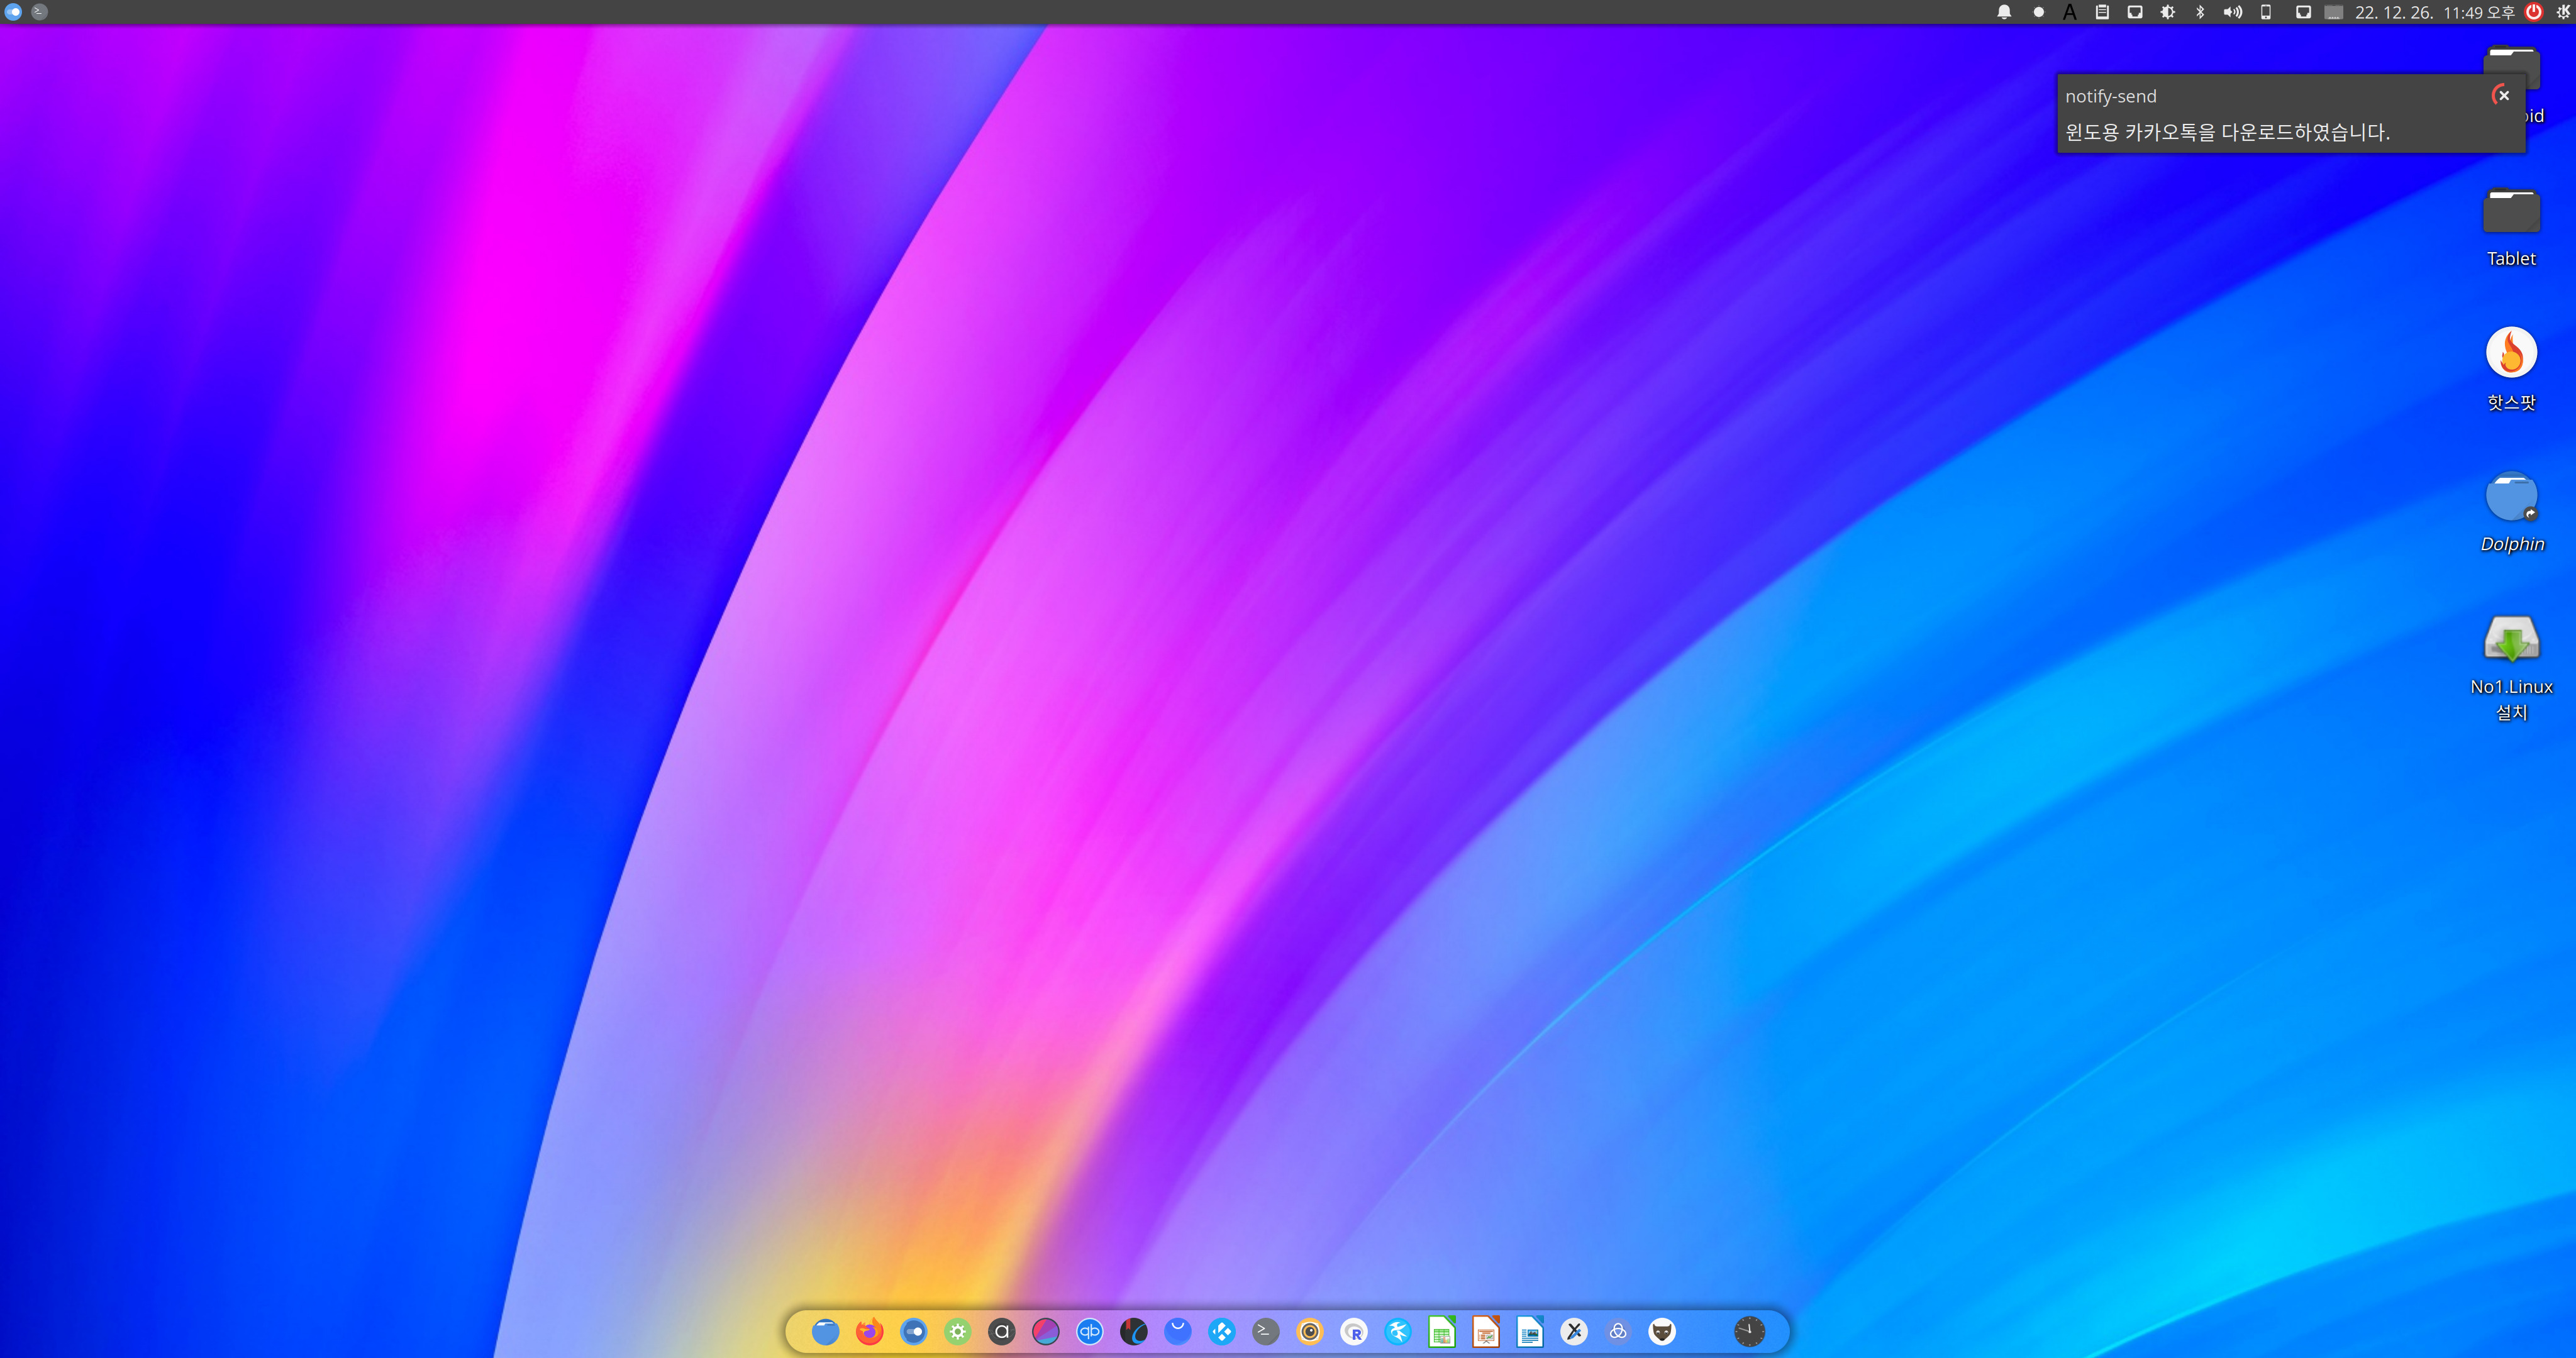This screenshot has width=2576, height=1358.
Task: Open the green gear app in the dock
Action: [958, 1332]
